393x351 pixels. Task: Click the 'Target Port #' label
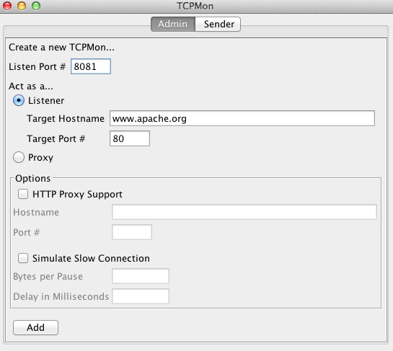point(56,138)
